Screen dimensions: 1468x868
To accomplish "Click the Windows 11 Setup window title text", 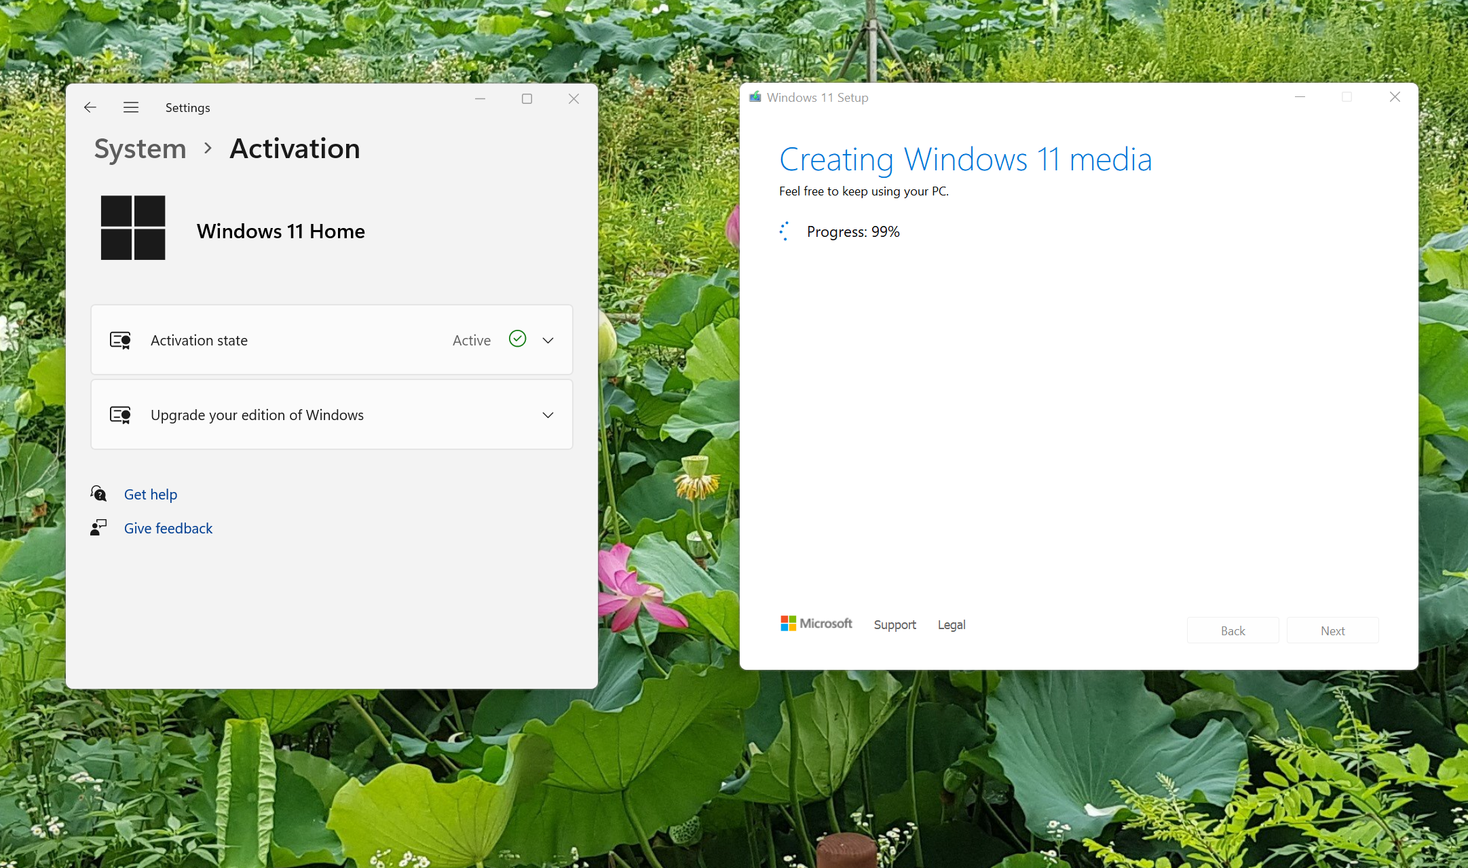I will pos(818,97).
